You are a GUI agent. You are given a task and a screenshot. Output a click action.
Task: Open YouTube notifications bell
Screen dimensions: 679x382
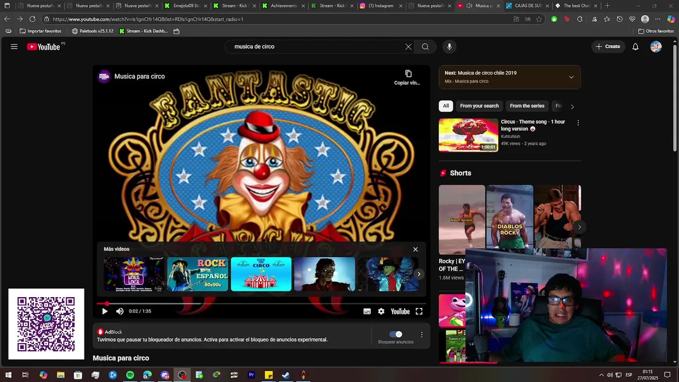tap(636, 47)
